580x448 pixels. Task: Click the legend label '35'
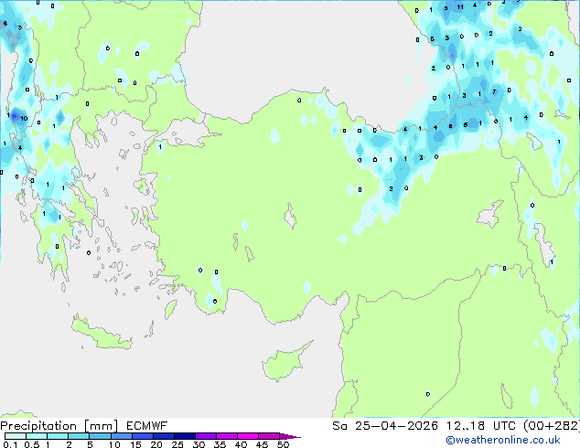pos(220,444)
